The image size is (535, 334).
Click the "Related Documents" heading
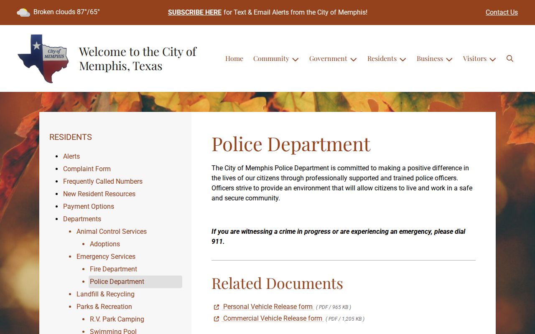click(277, 283)
